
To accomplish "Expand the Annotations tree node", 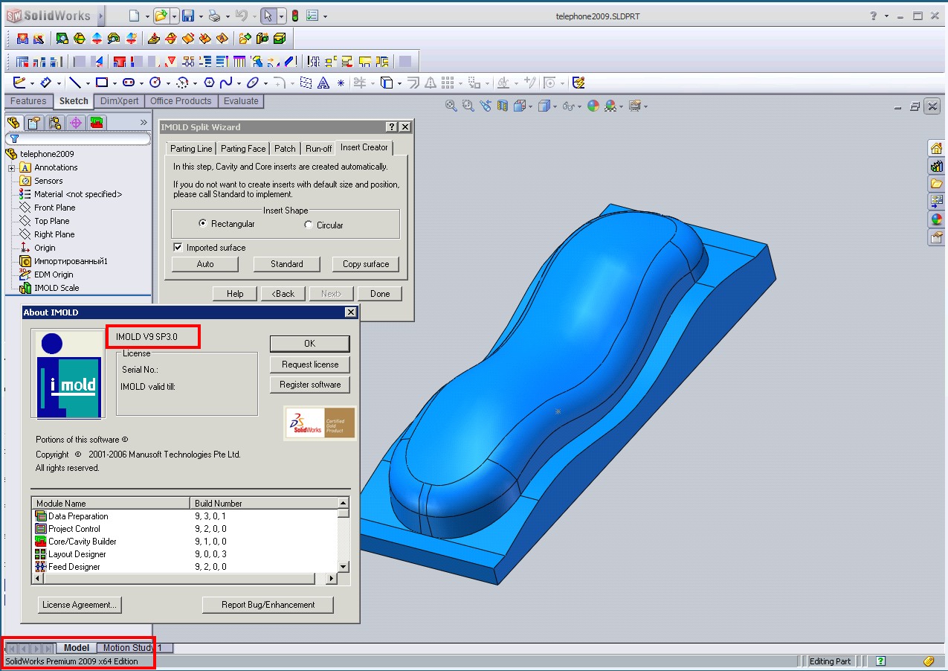I will click(11, 167).
